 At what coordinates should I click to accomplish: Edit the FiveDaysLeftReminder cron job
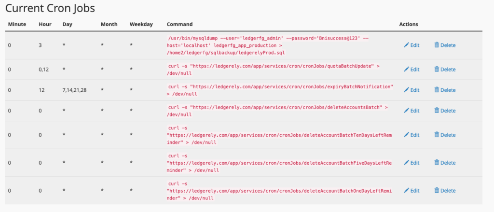pyautogui.click(x=412, y=162)
